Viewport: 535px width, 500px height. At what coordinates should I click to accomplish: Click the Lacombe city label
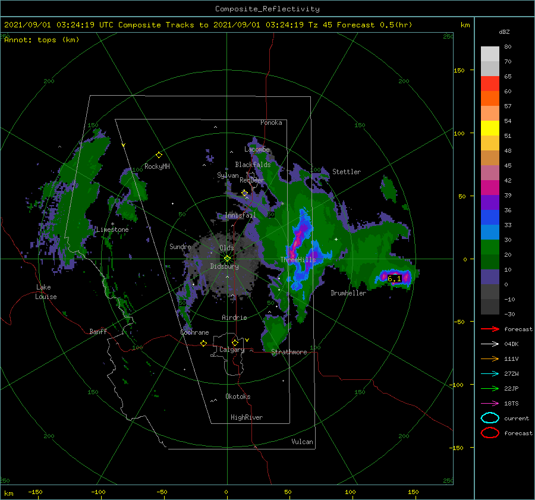pos(257,149)
